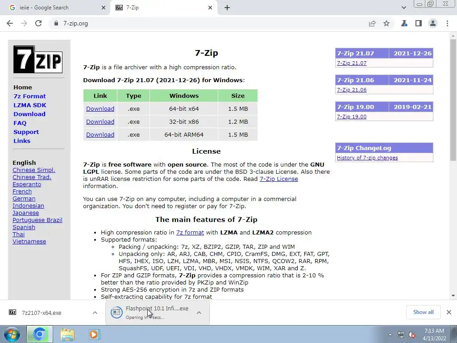Screen dimensions: 457x343
Task: Download the 64-bit ARM64 .exe
Action: point(100,134)
